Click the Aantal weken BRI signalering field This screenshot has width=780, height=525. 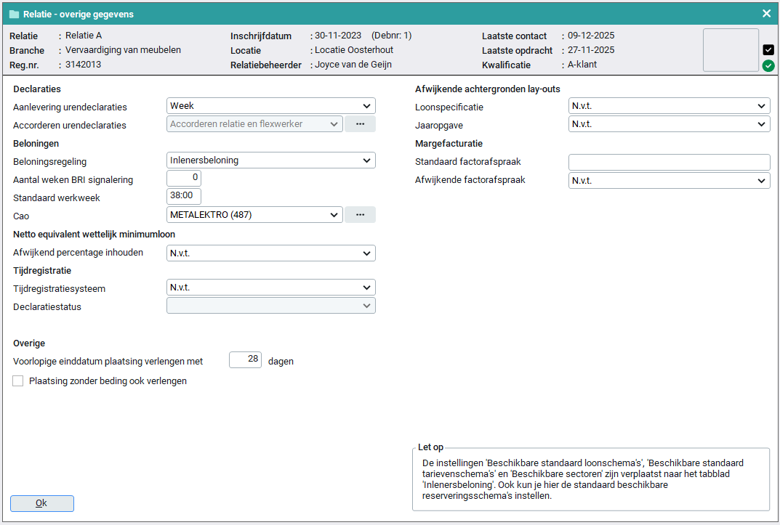(x=184, y=179)
